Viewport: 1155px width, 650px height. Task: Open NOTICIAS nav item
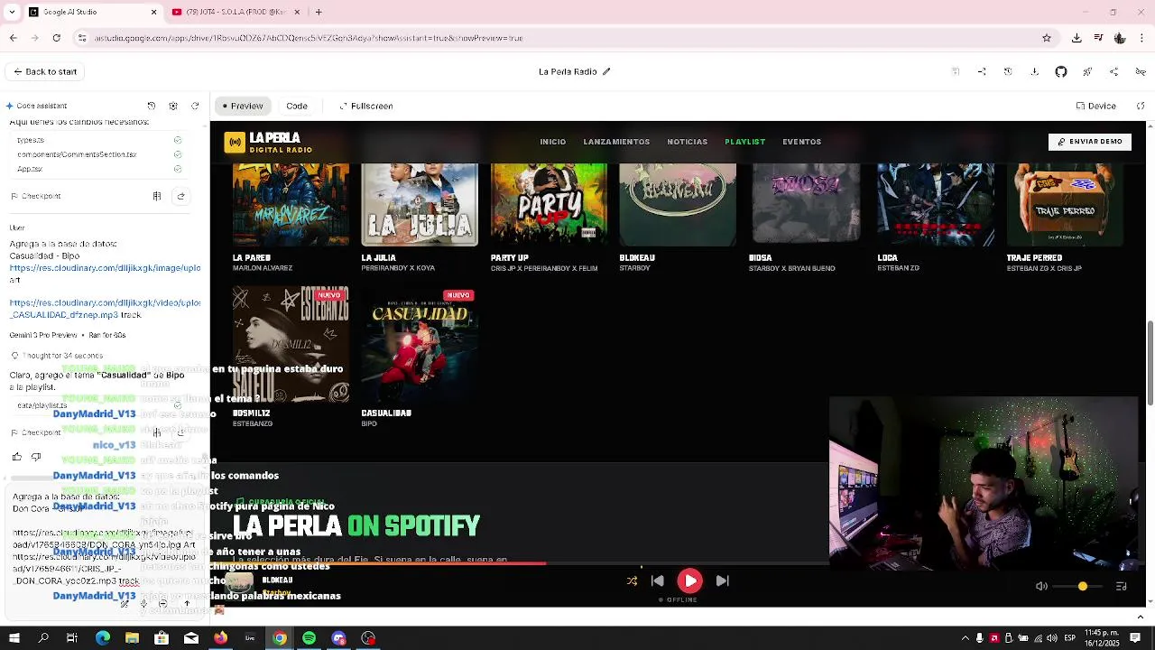688,142
